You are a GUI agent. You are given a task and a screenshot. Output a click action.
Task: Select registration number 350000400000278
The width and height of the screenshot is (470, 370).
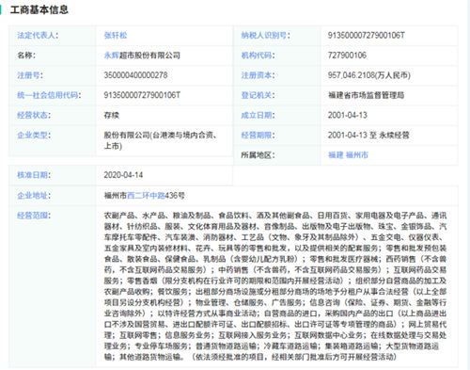click(135, 75)
